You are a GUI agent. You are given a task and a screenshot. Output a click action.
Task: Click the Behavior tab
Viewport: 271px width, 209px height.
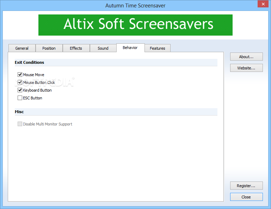(x=130, y=48)
